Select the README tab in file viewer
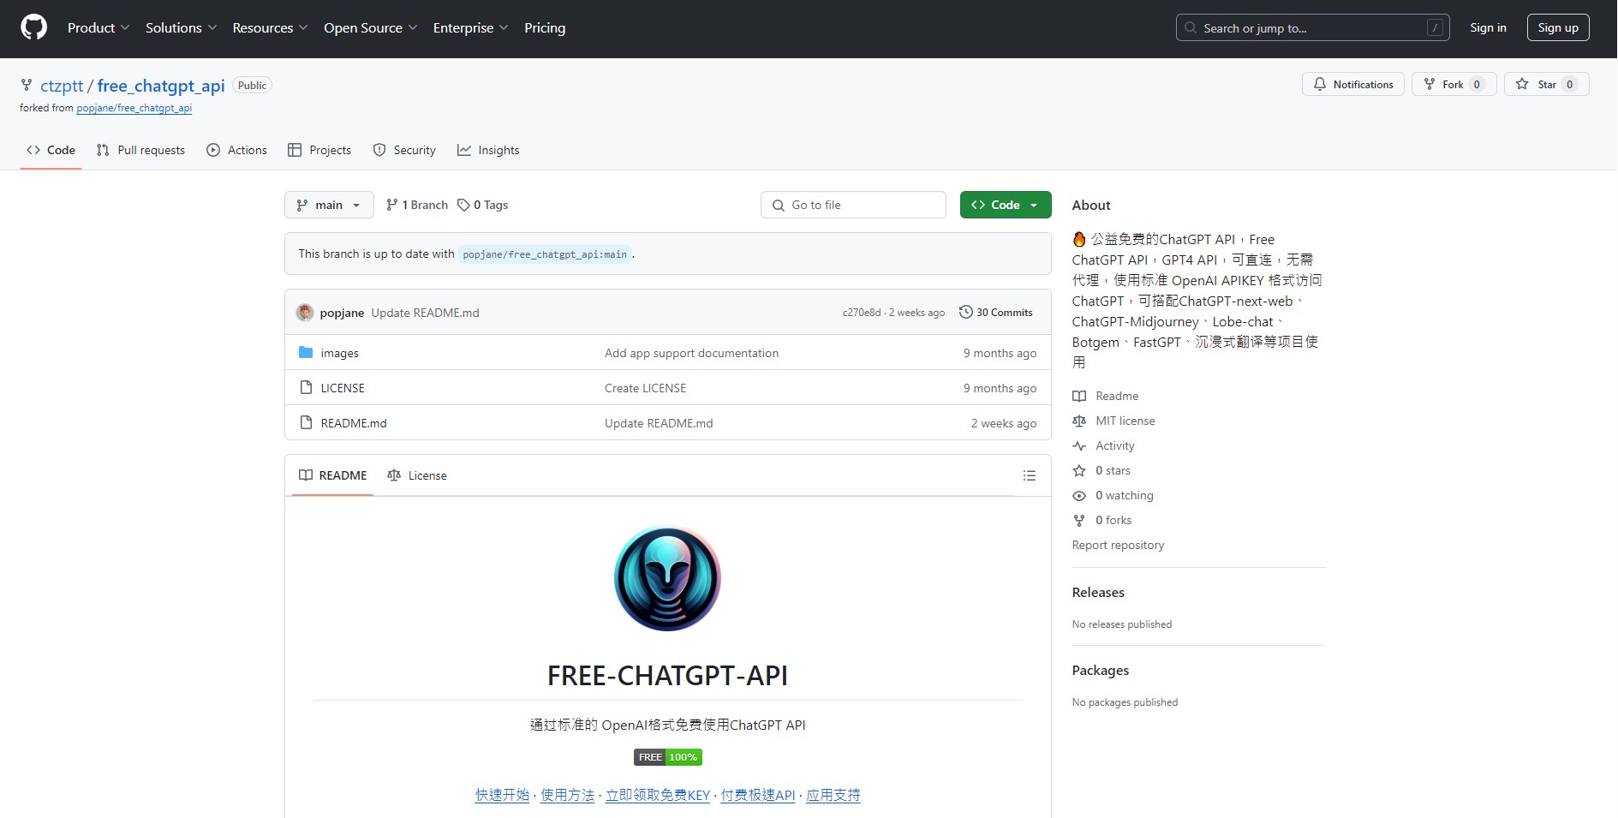Viewport: 1618px width, 818px height. 332,475
